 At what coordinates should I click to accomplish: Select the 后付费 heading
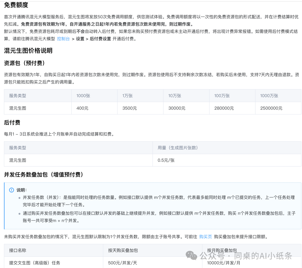[x=12, y=123]
